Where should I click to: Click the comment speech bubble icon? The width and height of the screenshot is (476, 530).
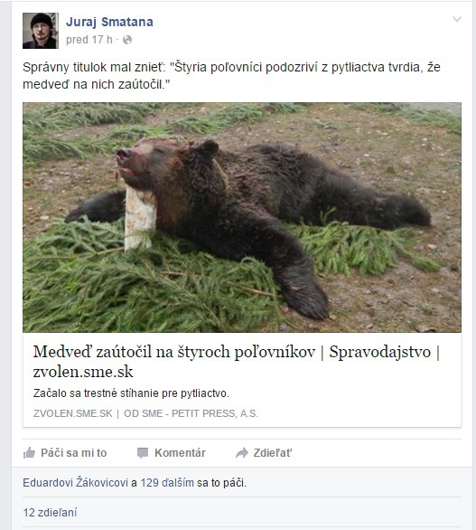143,453
